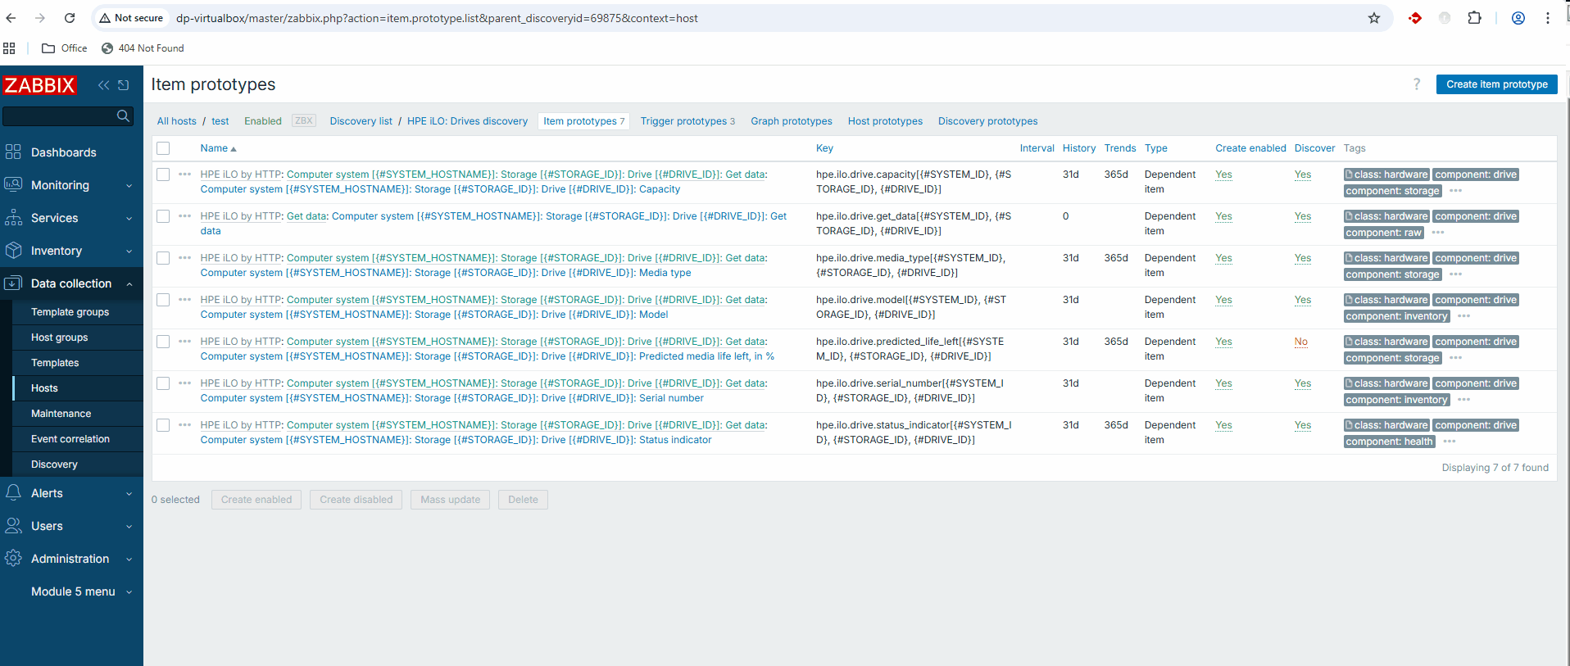The width and height of the screenshot is (1570, 666).
Task: Bookmark this page using star icon
Action: (1373, 18)
